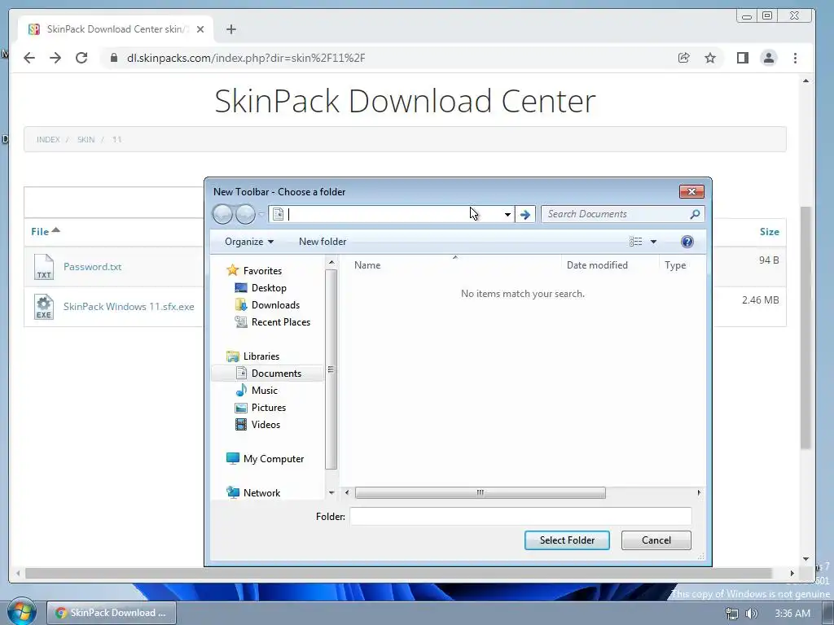
Task: Change your view icon in dialog
Action: pos(635,242)
